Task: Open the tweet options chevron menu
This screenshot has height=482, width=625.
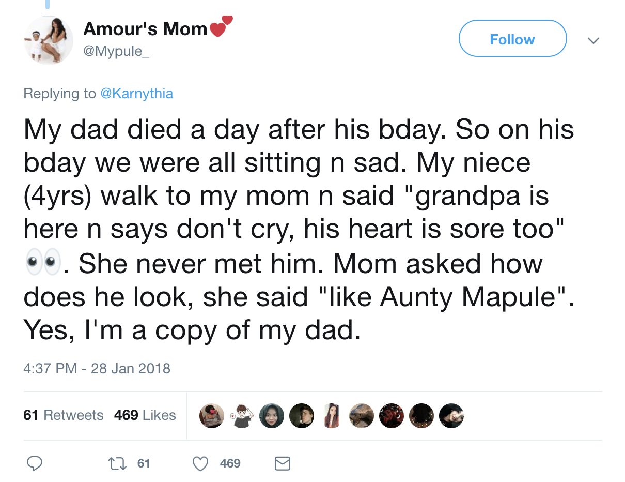Action: [594, 40]
